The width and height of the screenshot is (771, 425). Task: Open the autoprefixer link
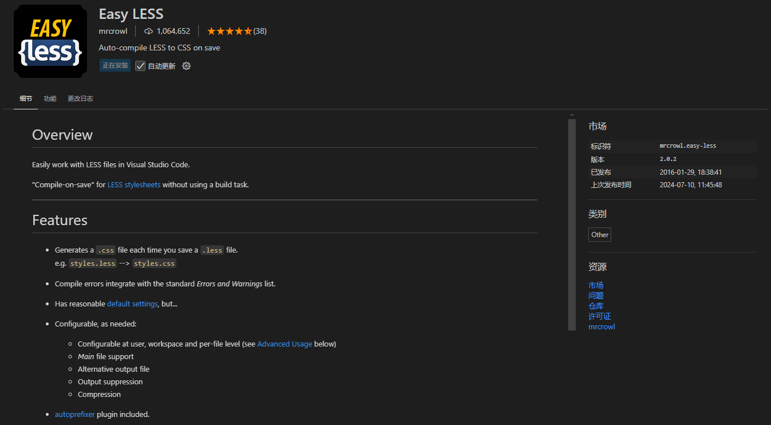(x=74, y=414)
